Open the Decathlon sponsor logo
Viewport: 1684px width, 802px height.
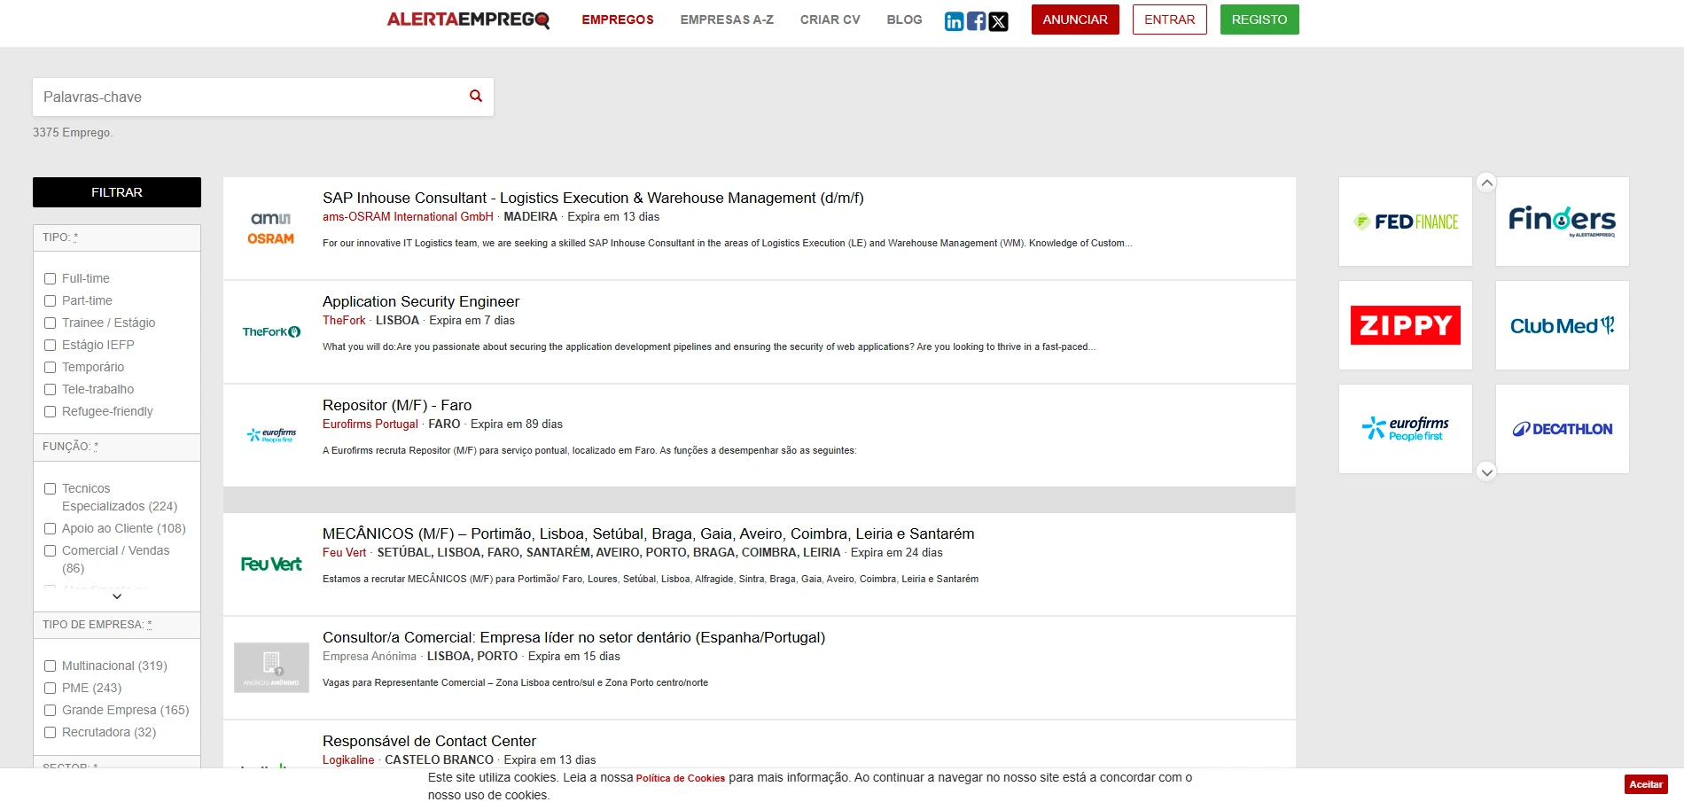[x=1563, y=429]
